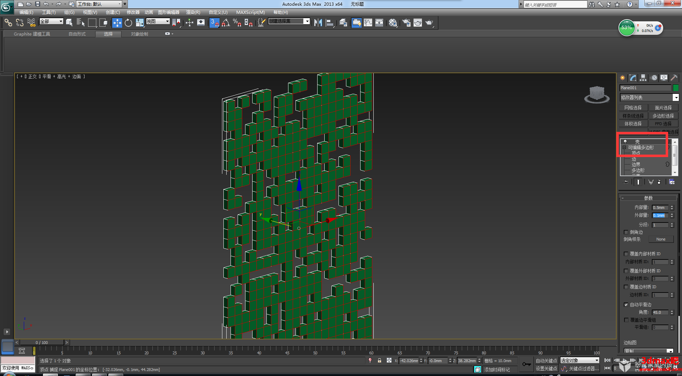Open the Hierarchy command panel tab
Screen dimensions: 682x376
click(x=643, y=78)
